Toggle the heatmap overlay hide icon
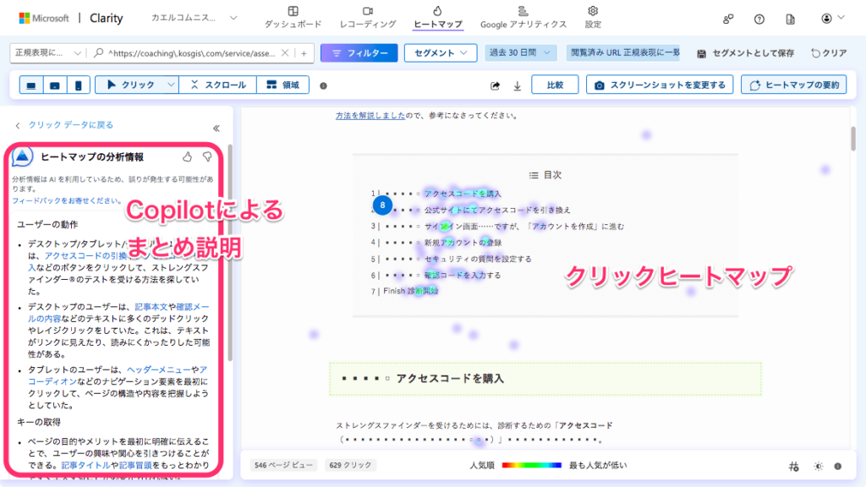 click(793, 467)
